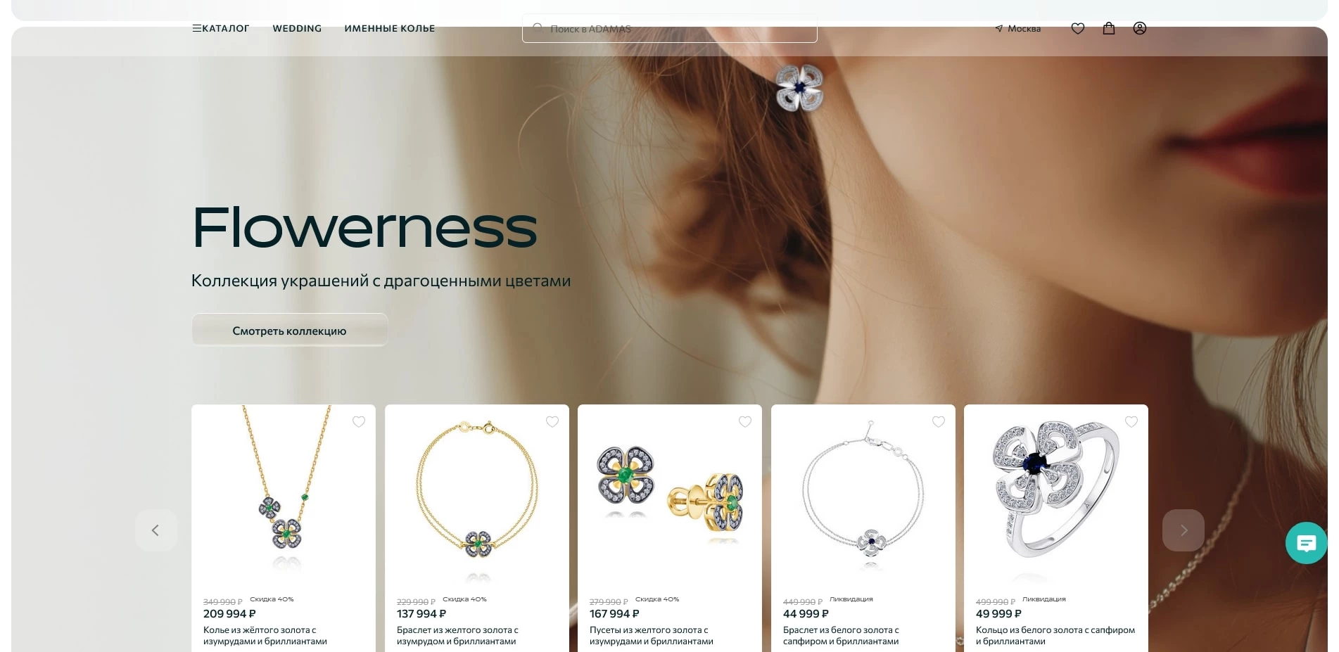Change city from Москва
Image resolution: width=1339 pixels, height=652 pixels.
point(1017,29)
